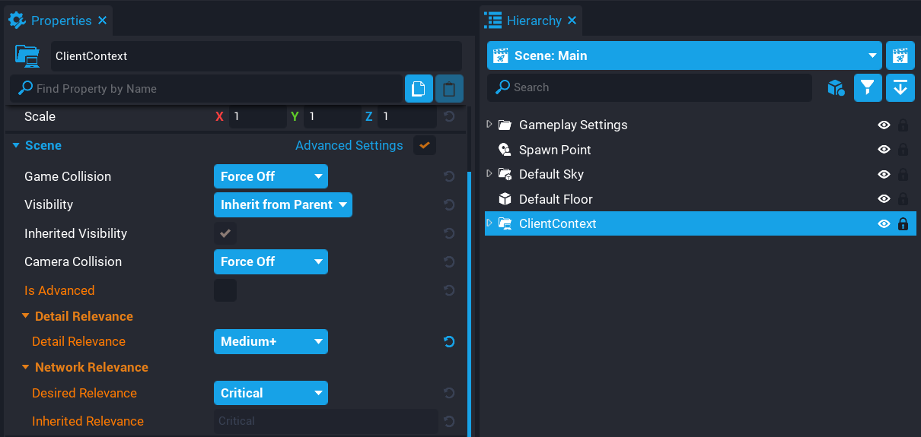Expand the Gameplay Settings folder

pos(489,125)
